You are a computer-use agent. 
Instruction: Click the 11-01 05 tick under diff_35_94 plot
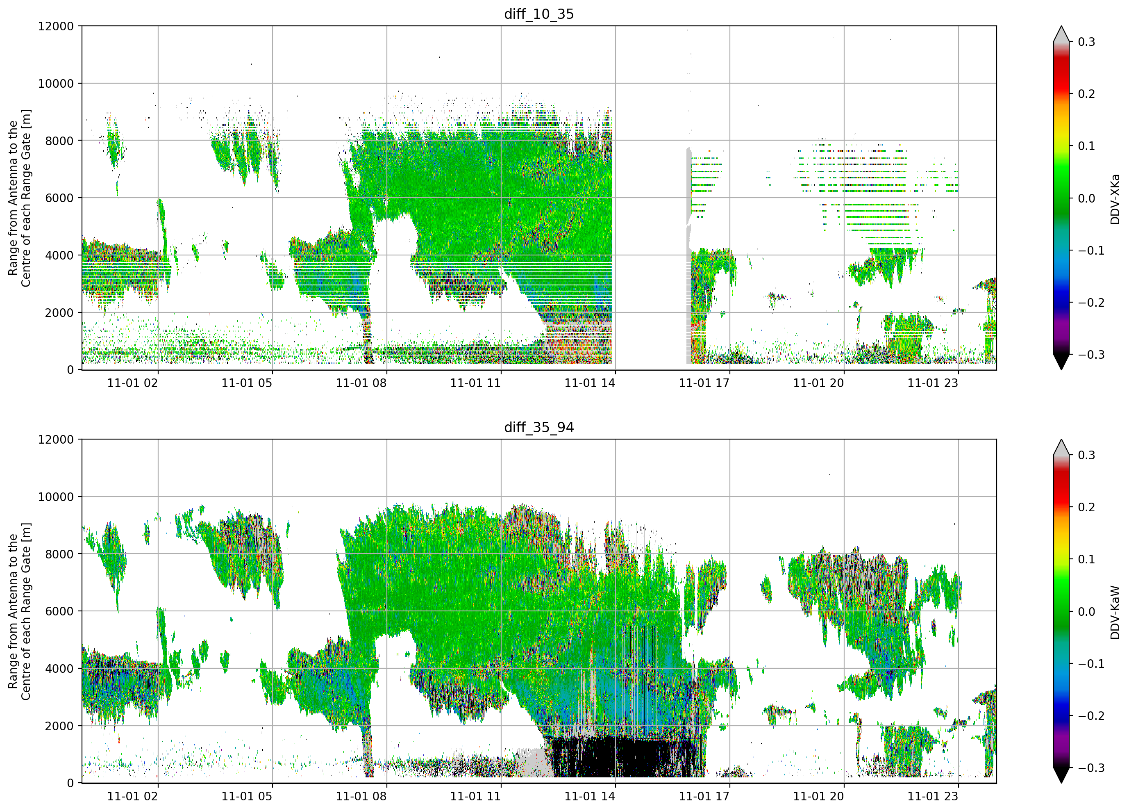[247, 796]
